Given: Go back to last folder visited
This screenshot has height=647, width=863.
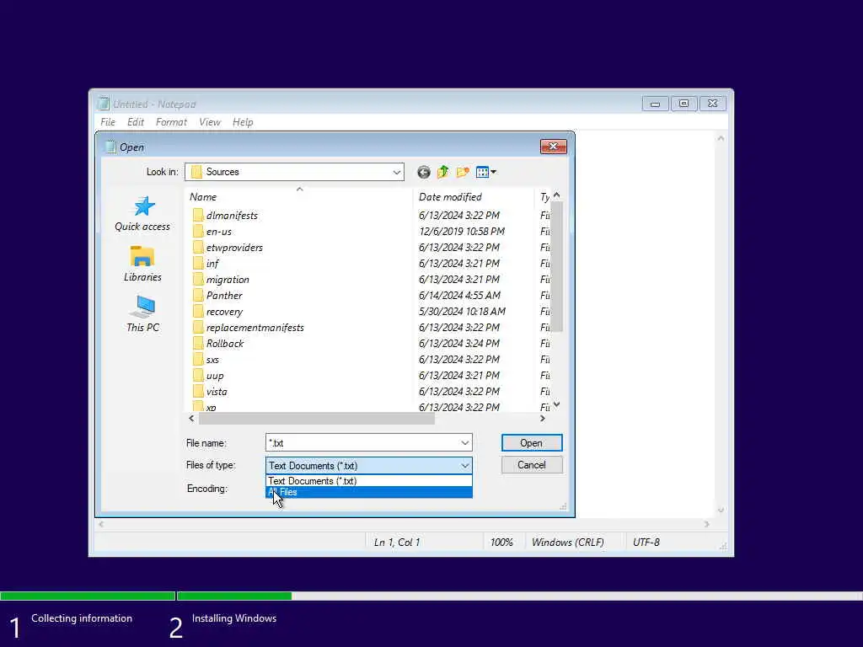Looking at the screenshot, I should [423, 172].
